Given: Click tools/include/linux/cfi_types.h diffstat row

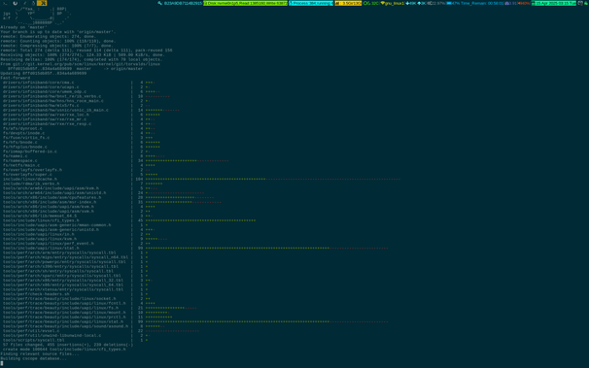Looking at the screenshot, I should (129, 220).
